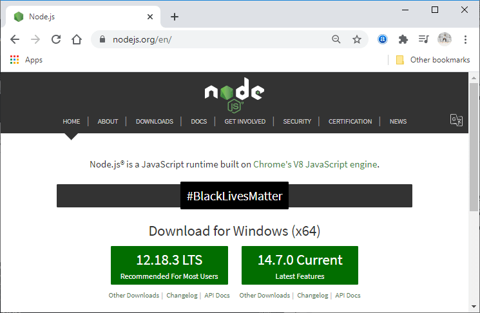Open API Docs under LTS
Screen dimensions: 480x313
[x=217, y=295]
